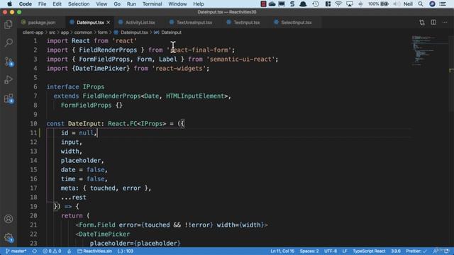This screenshot has height=255, width=454.
Task: Open the Source Control view
Action: click(x=9, y=62)
